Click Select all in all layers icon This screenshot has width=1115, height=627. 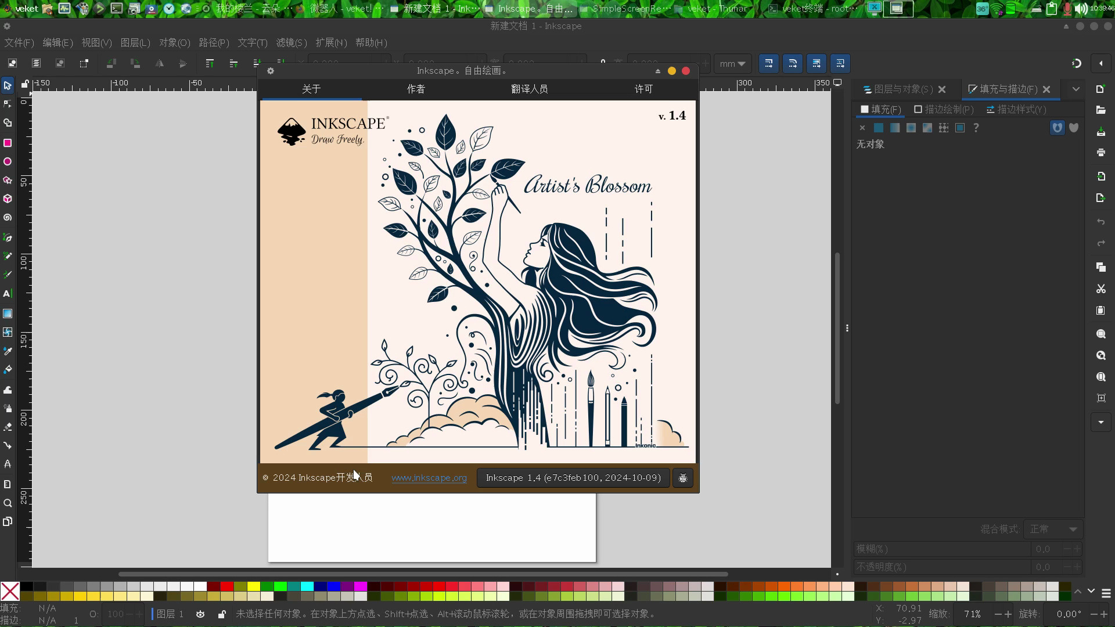point(36,63)
